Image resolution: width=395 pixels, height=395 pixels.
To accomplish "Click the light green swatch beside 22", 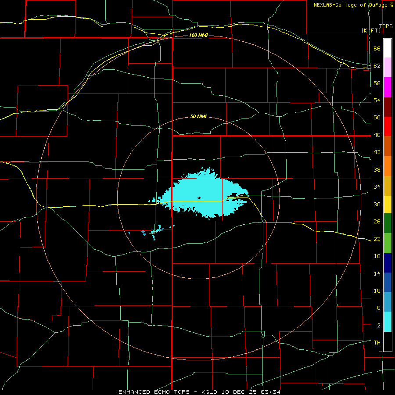I will click(x=388, y=243).
